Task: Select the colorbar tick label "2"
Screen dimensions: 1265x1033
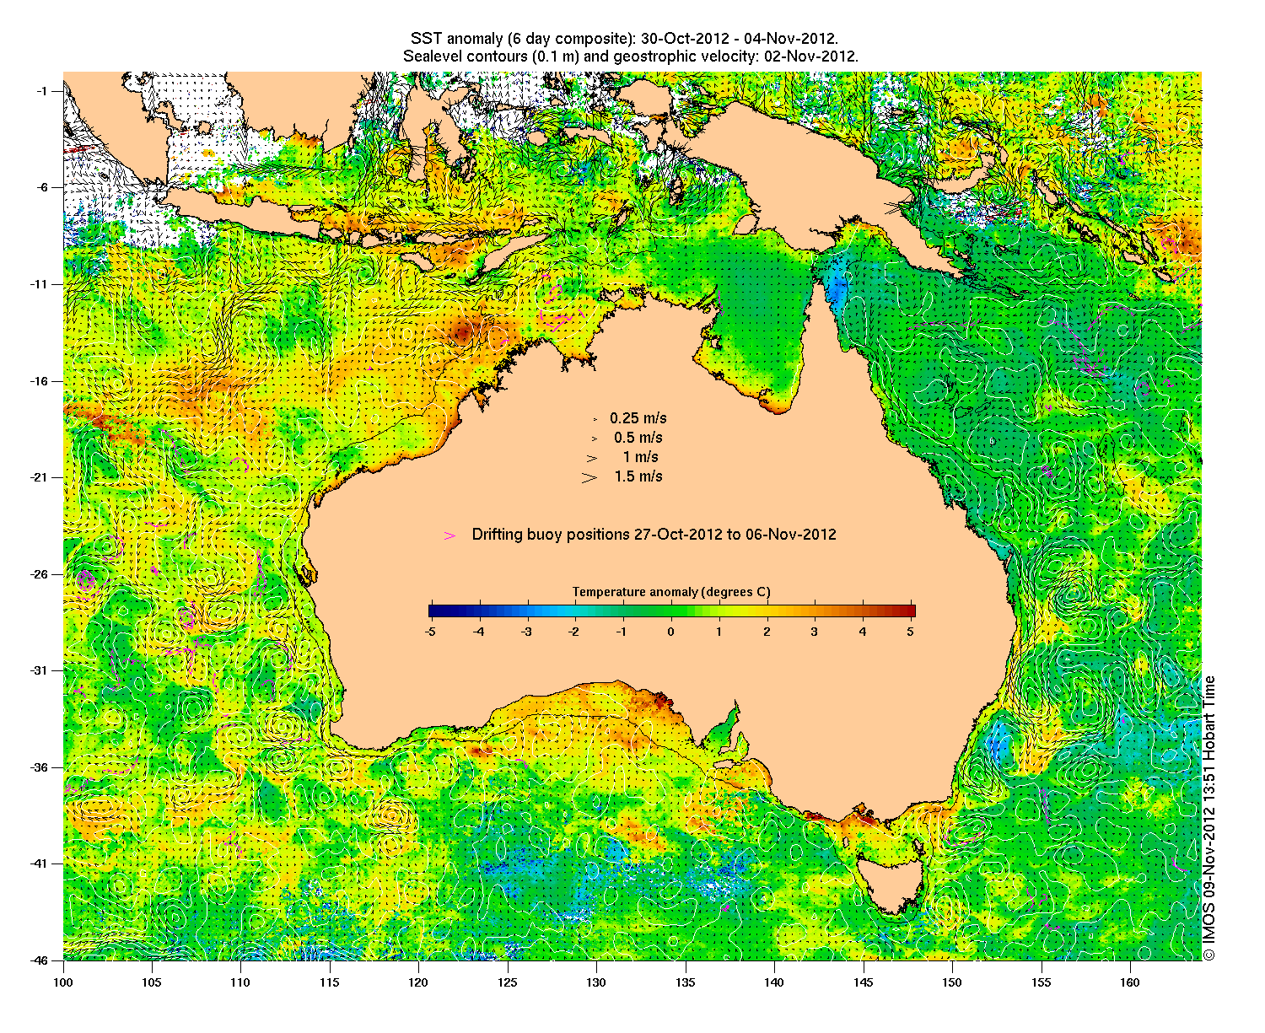Action: [x=767, y=631]
